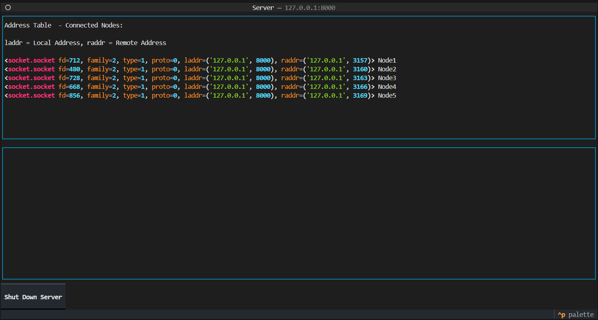Click the 127.0.0.1:8000 header subtitle
The height and width of the screenshot is (320, 598).
pyautogui.click(x=310, y=8)
